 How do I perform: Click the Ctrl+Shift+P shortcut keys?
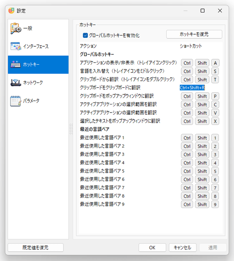(x=200, y=96)
